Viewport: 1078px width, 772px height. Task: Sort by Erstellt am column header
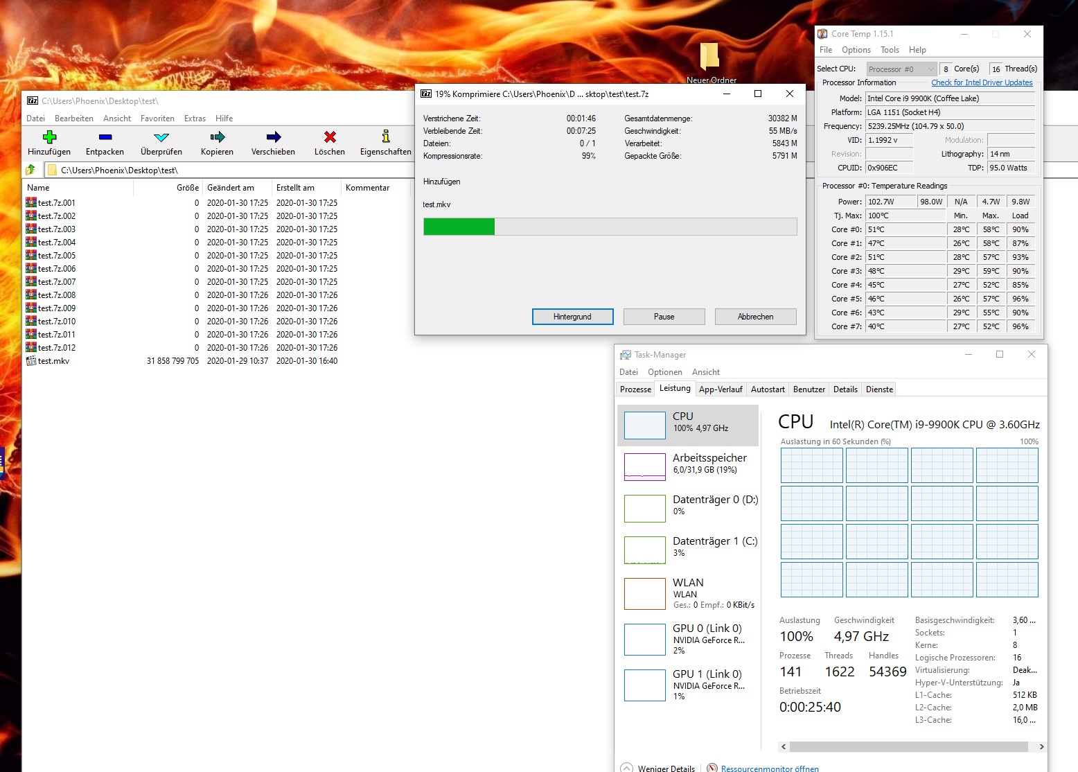tap(306, 188)
